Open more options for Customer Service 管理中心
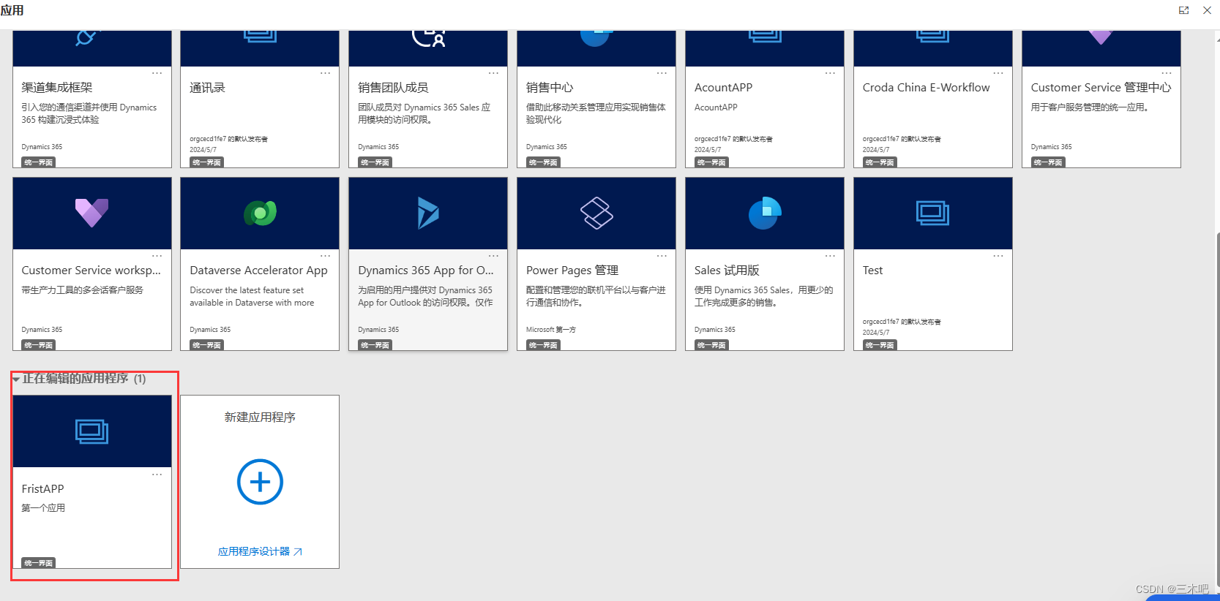The height and width of the screenshot is (601, 1220). pos(1167,73)
